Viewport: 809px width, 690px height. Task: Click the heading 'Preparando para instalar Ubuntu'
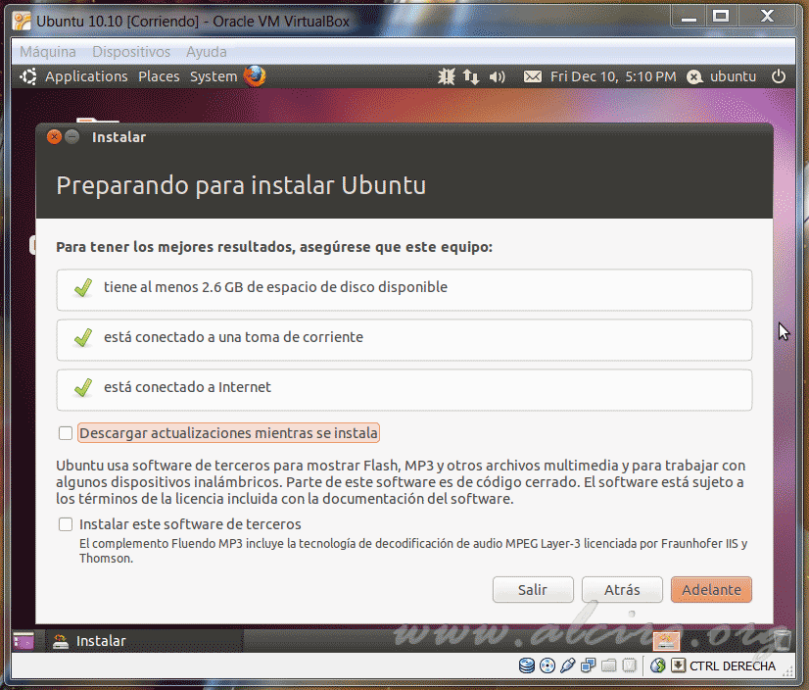pos(241,185)
